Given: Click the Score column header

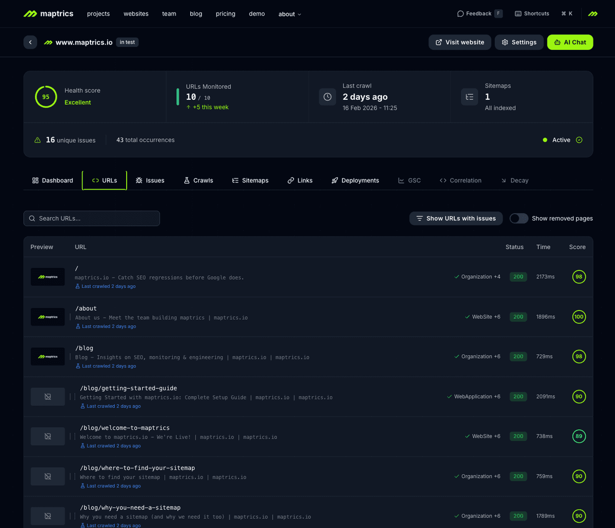Looking at the screenshot, I should point(577,247).
